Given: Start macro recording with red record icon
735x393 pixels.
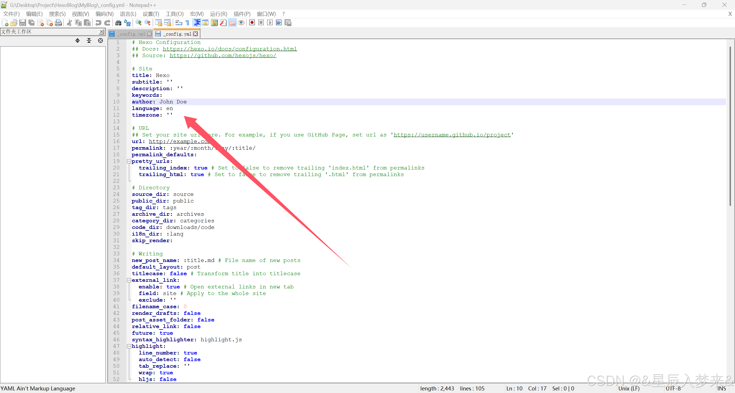Looking at the screenshot, I should click(252, 23).
